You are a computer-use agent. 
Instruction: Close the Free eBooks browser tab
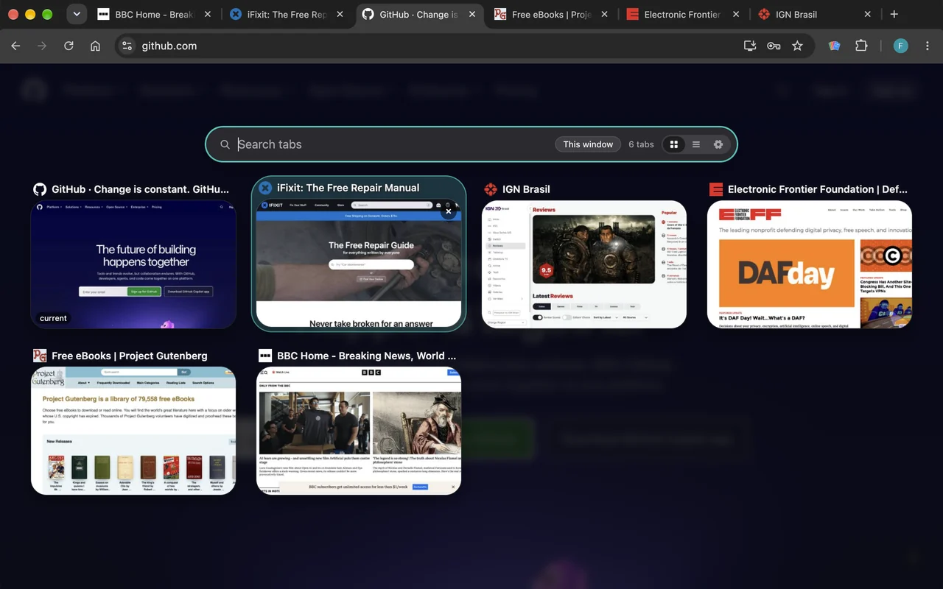coord(603,15)
